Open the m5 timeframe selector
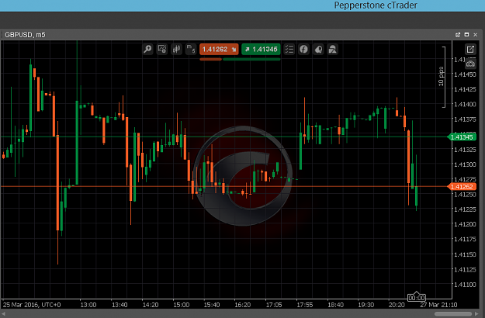This screenshot has height=318, width=485. tap(191, 49)
